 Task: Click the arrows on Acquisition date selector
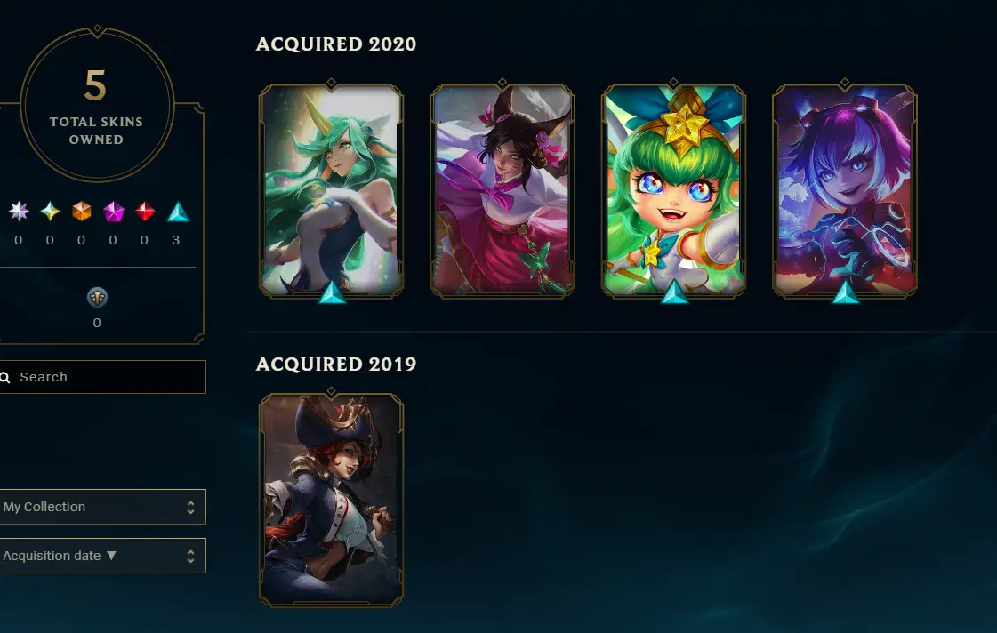(190, 557)
